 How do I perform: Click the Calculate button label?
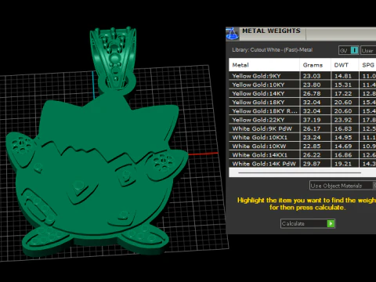(293, 223)
